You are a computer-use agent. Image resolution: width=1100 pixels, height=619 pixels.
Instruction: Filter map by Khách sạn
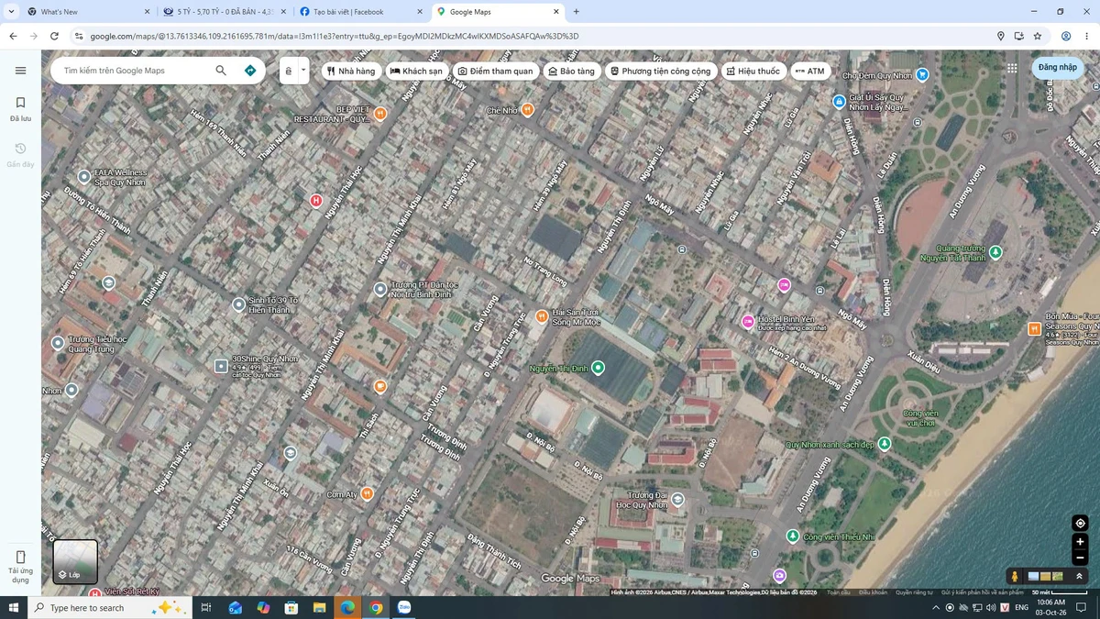point(416,71)
